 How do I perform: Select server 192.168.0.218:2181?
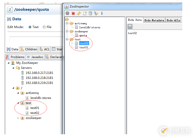pos(39,78)
